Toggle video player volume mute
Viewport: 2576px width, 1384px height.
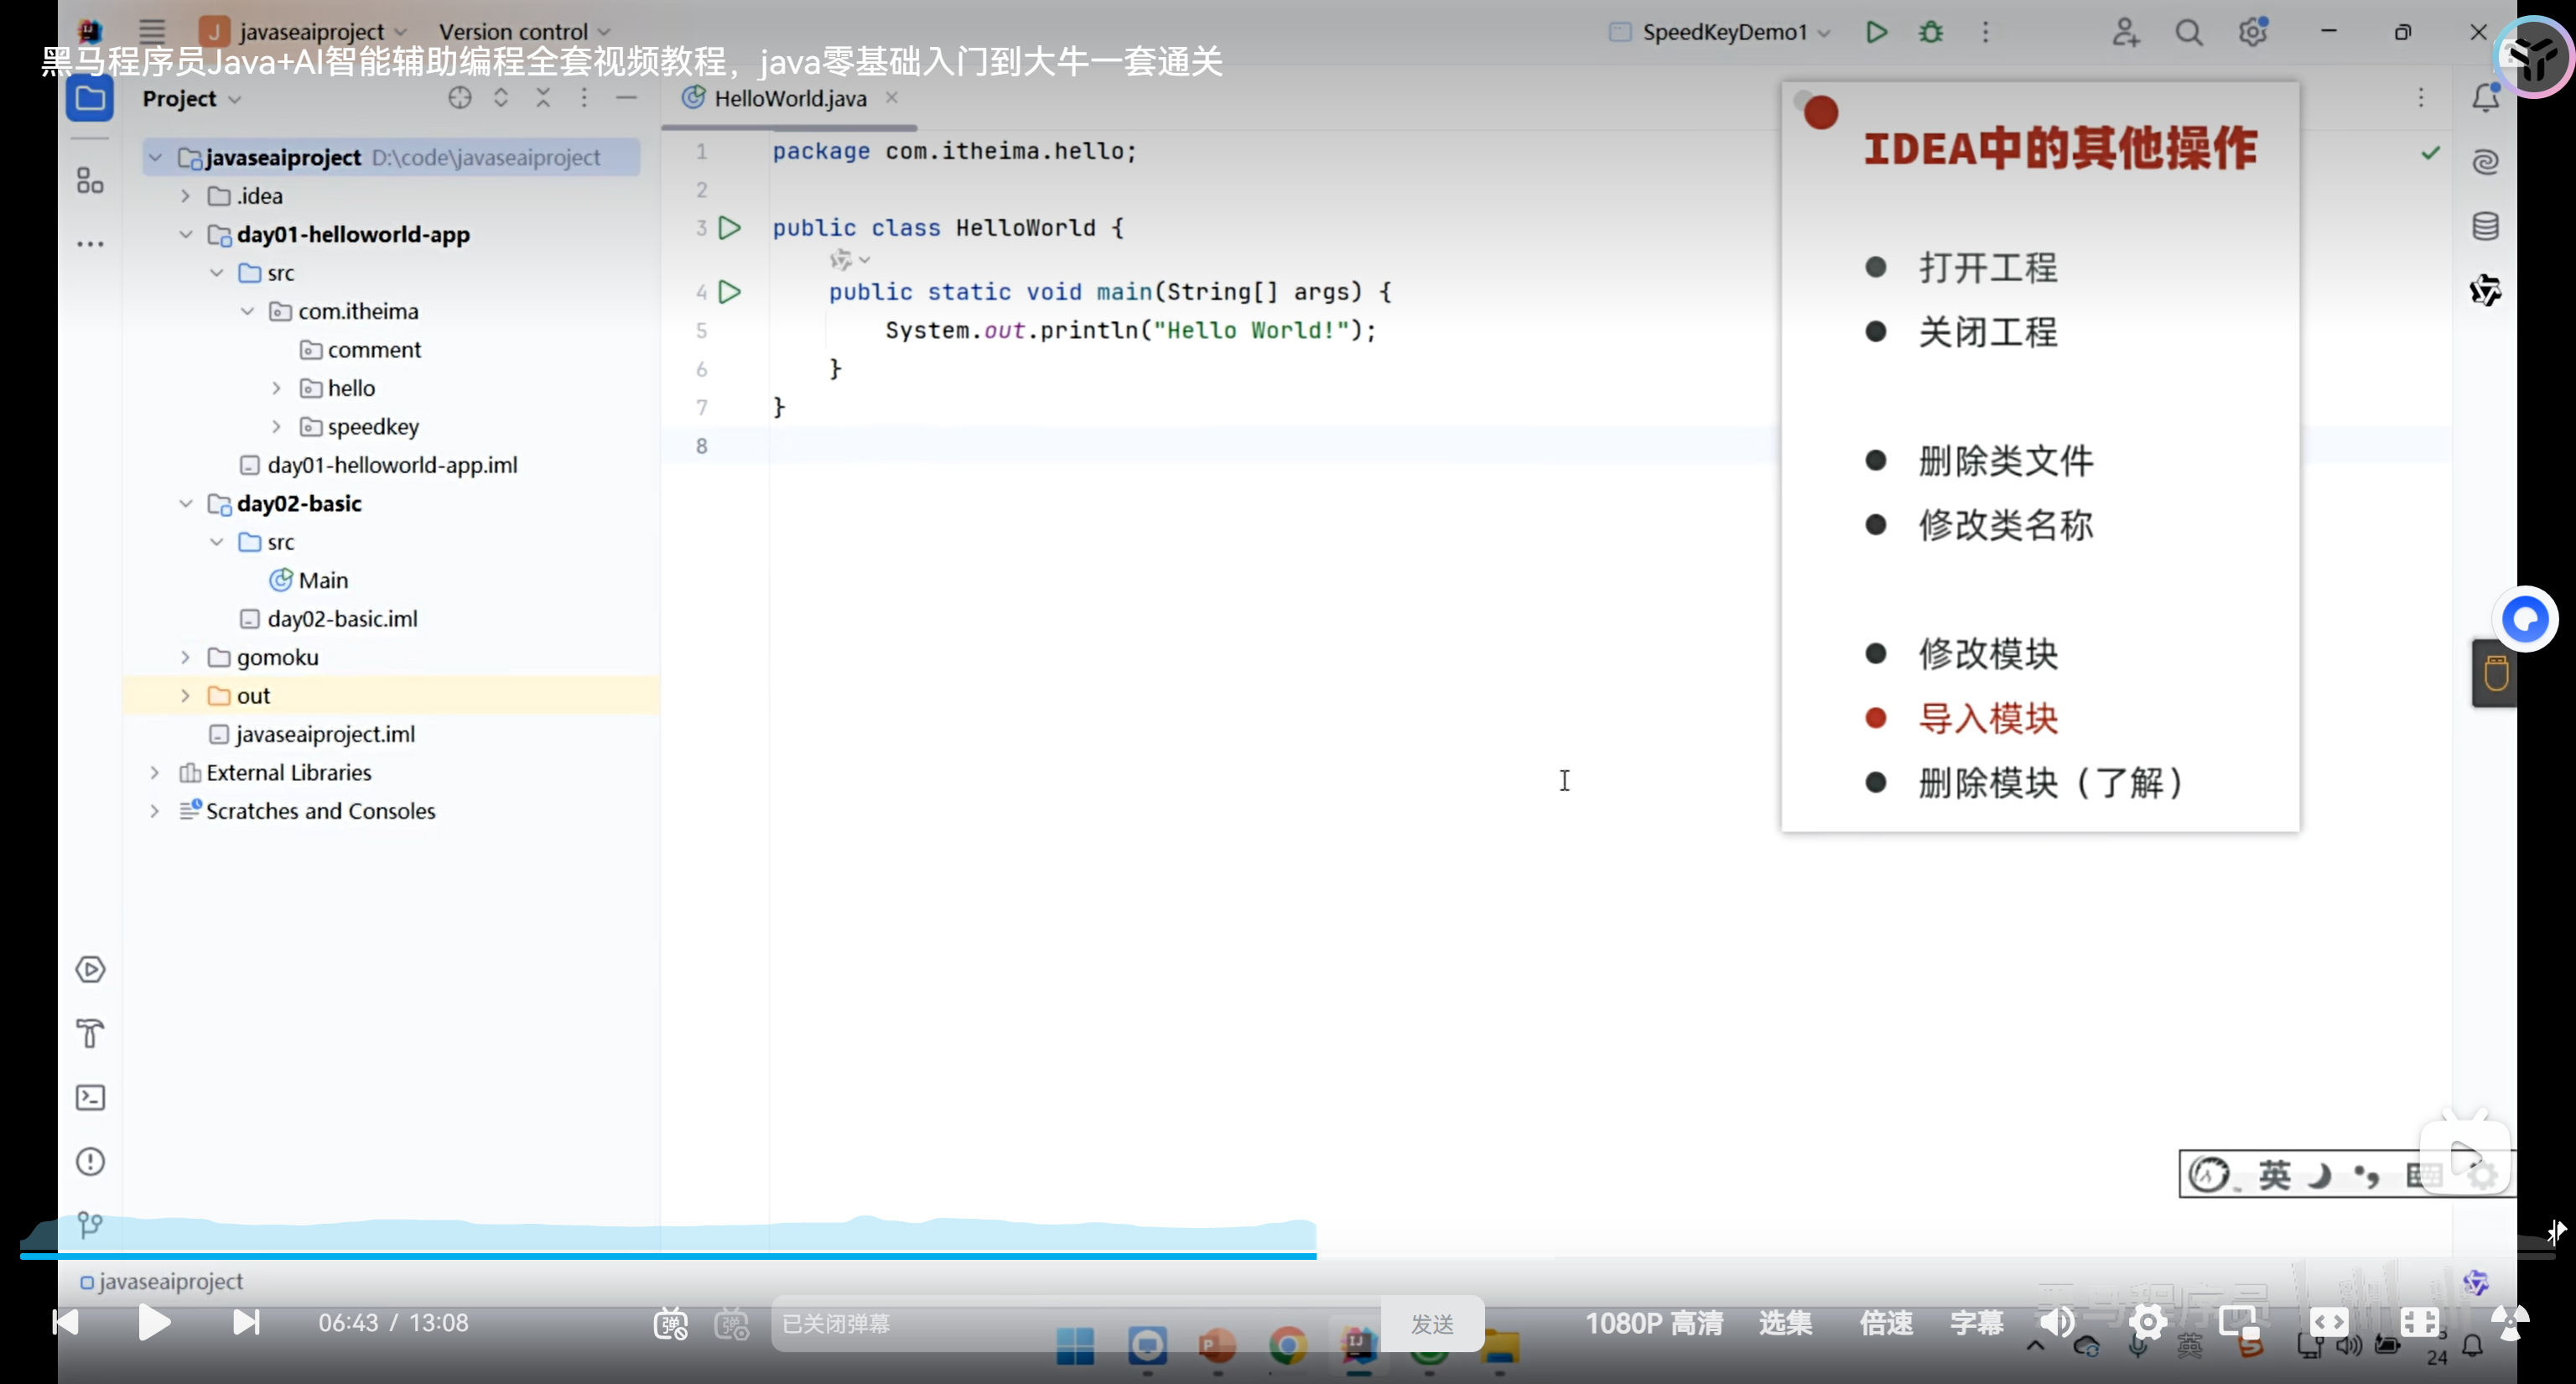(x=2057, y=1322)
